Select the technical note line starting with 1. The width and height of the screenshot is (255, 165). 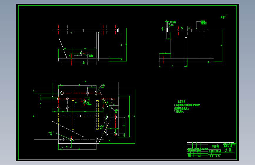point(187,105)
